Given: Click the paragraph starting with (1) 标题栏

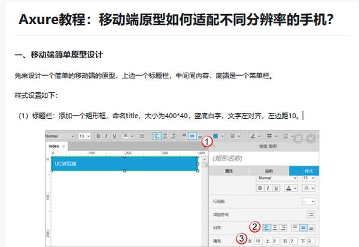Looking at the screenshot, I should pos(159,116).
